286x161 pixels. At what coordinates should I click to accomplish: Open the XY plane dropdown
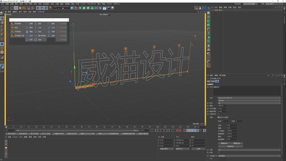pyautogui.click(x=249, y=150)
